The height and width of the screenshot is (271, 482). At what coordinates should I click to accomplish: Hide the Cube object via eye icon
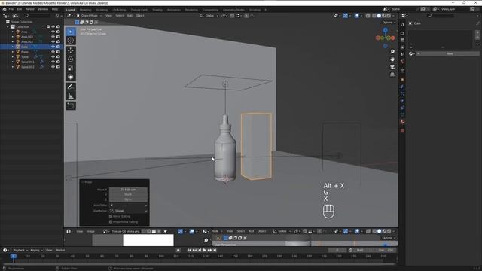click(x=53, y=47)
